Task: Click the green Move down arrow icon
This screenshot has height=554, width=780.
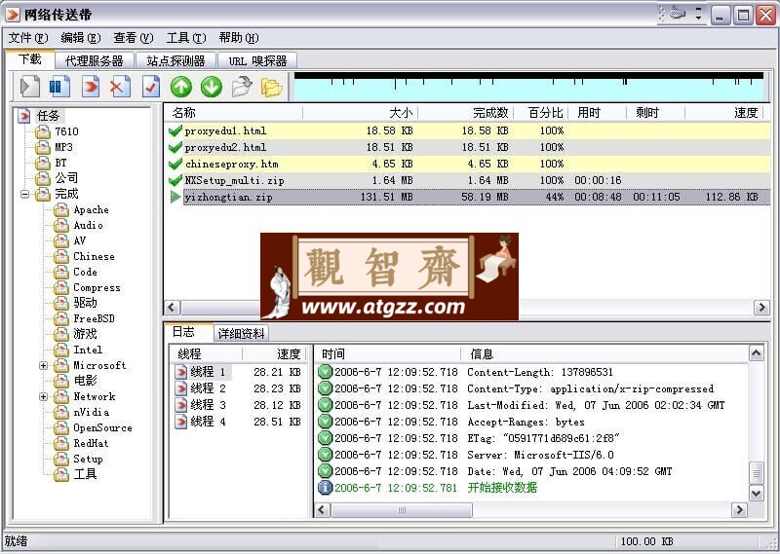Action: [212, 87]
